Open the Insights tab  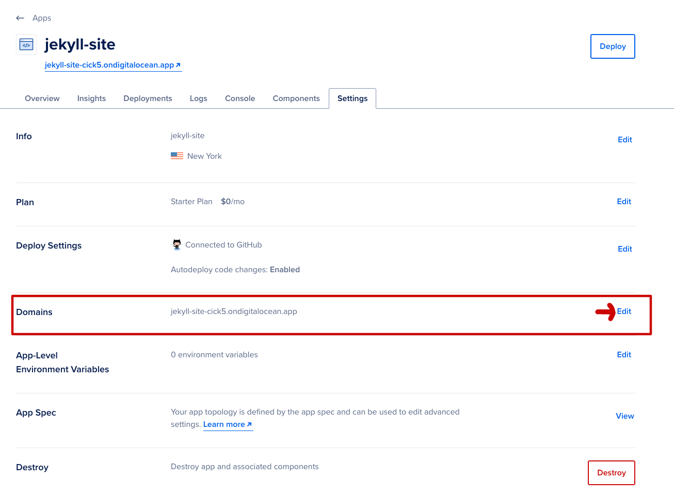pos(91,98)
